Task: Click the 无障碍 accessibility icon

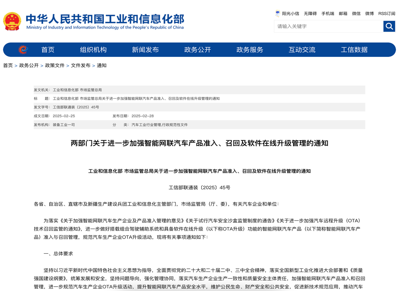Action: (x=309, y=13)
